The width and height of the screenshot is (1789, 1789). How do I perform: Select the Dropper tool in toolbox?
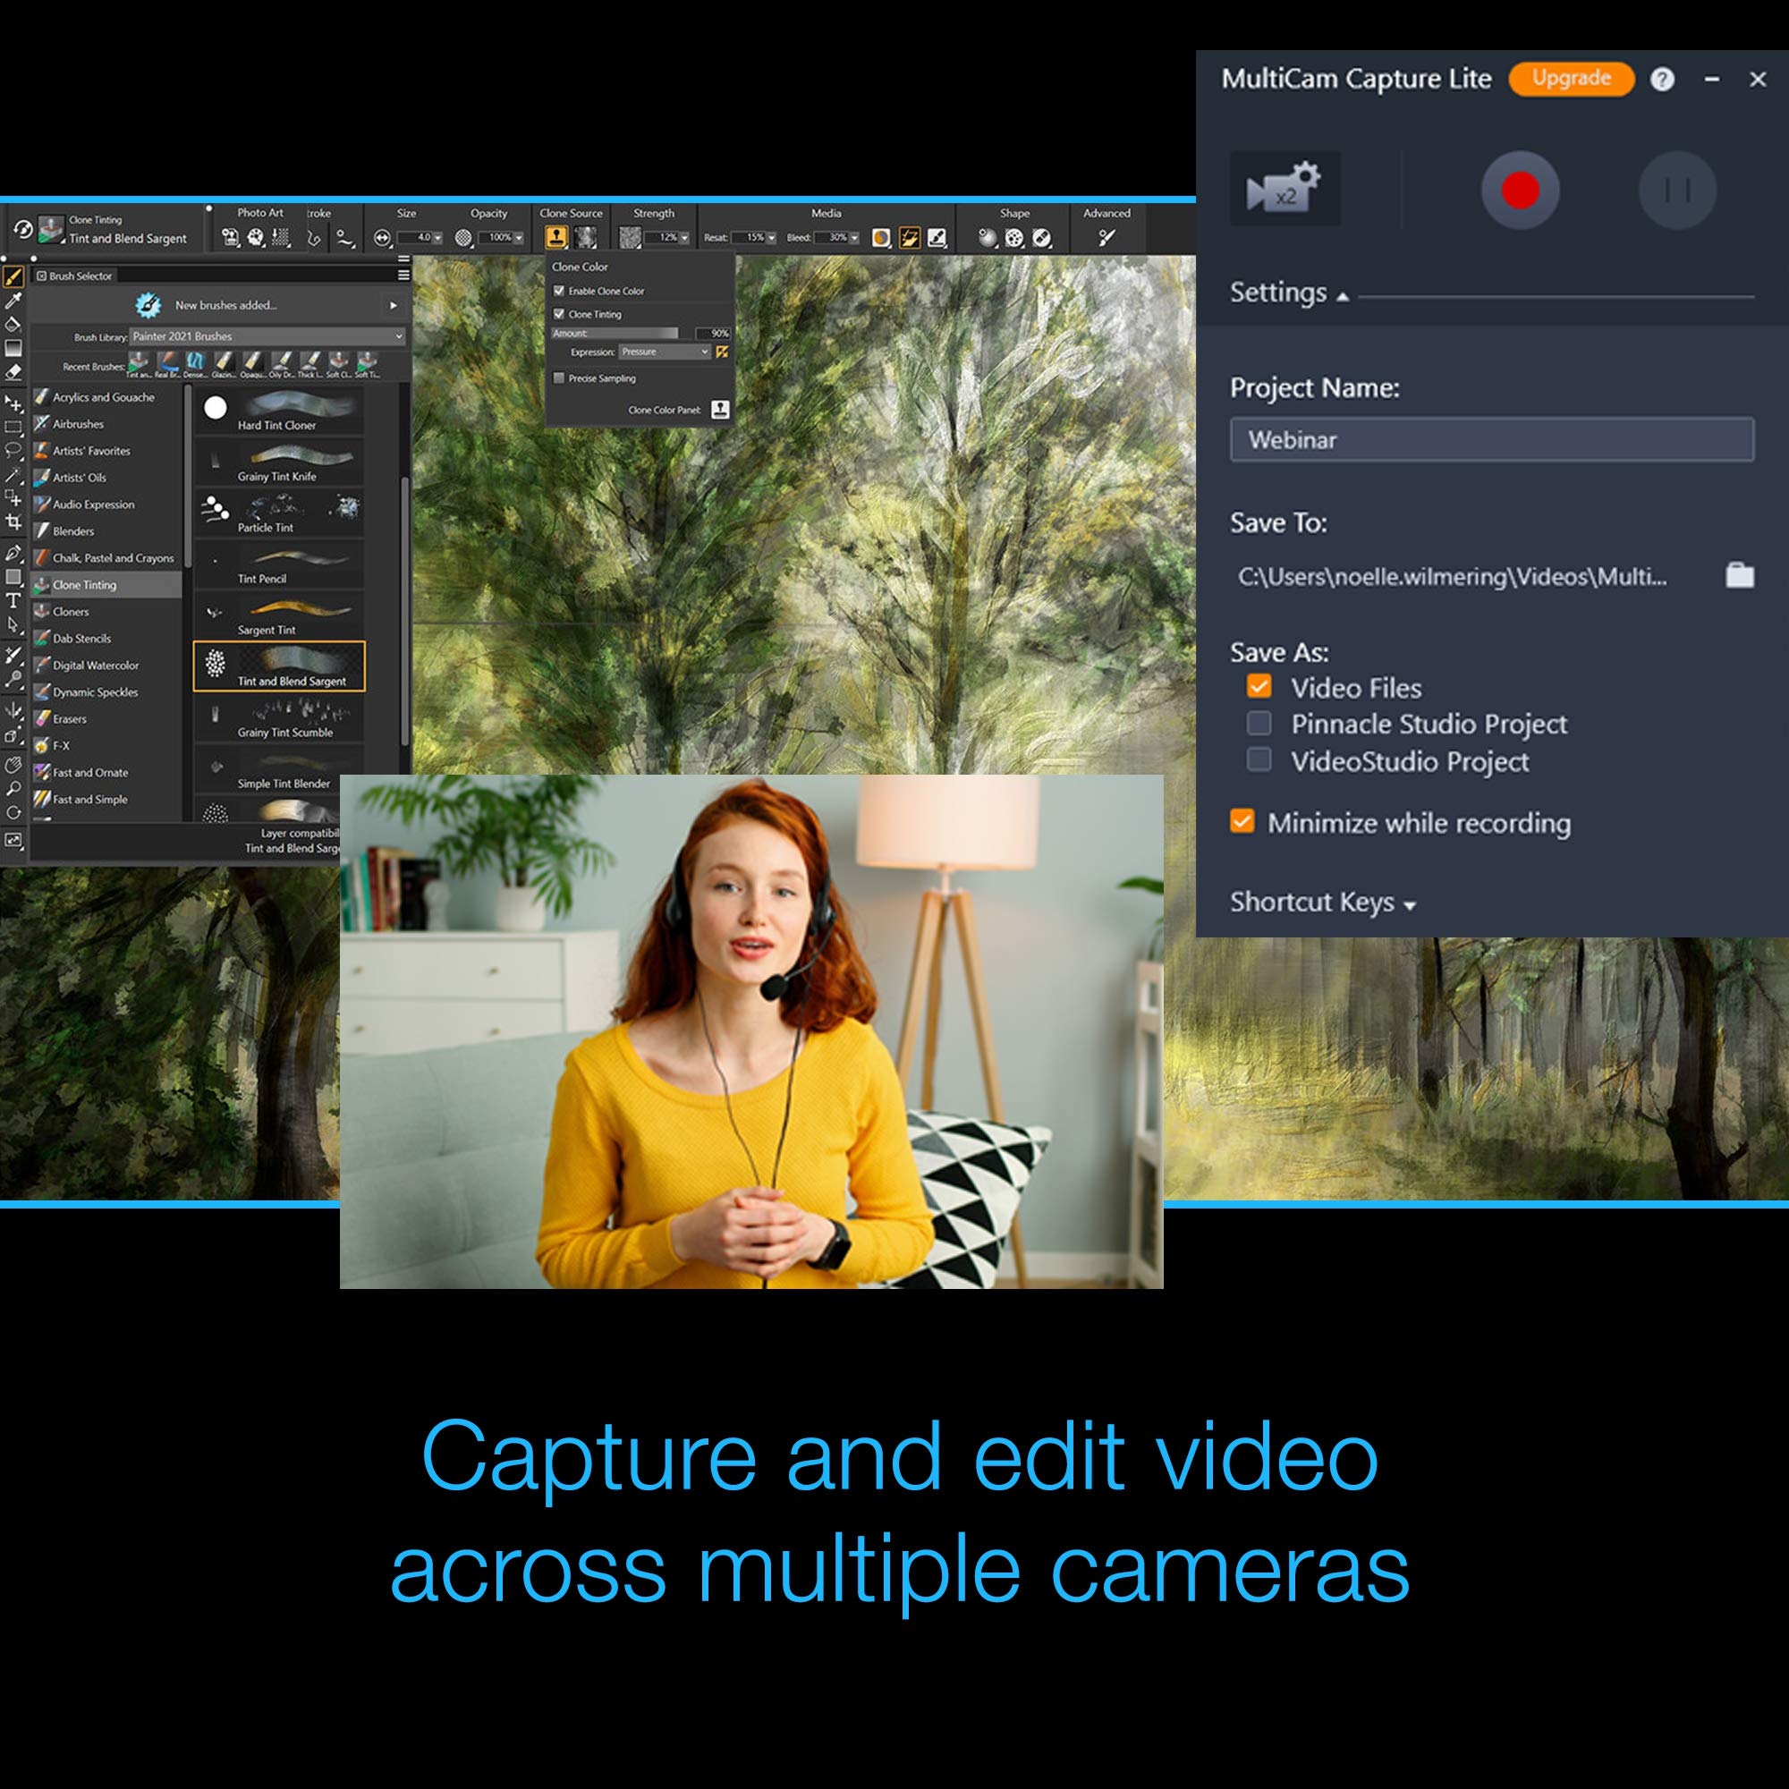point(13,300)
